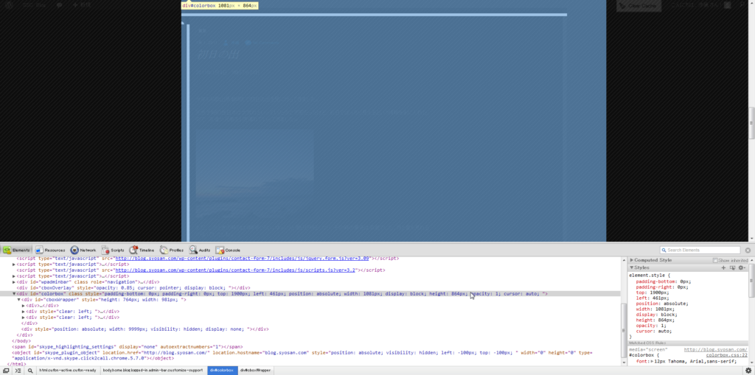Open the Audits panel
The width and height of the screenshot is (755, 375).
pyautogui.click(x=199, y=250)
